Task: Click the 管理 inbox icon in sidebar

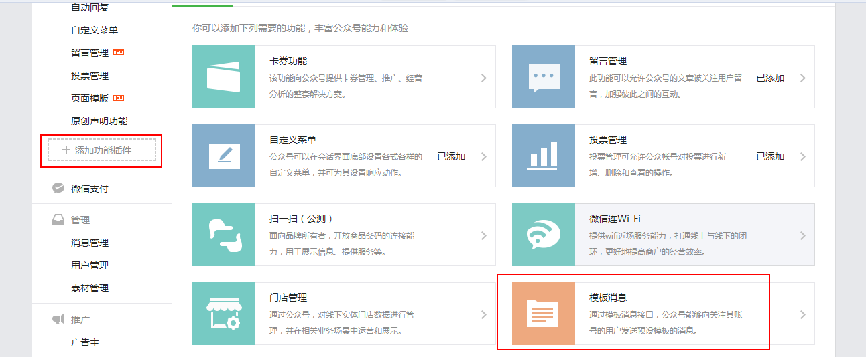Action: (58, 219)
